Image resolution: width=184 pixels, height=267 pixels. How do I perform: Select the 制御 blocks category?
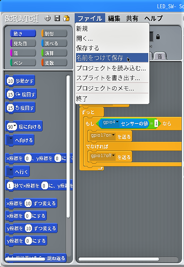pyautogui.click(x=54, y=34)
